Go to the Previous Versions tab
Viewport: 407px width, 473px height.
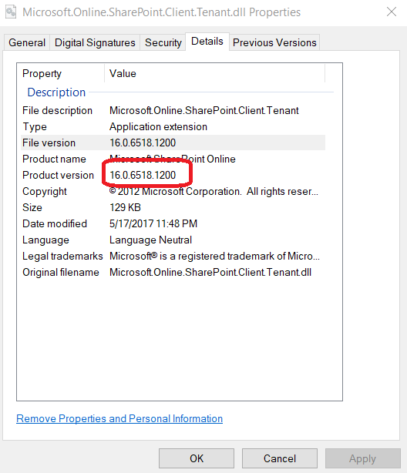click(274, 42)
